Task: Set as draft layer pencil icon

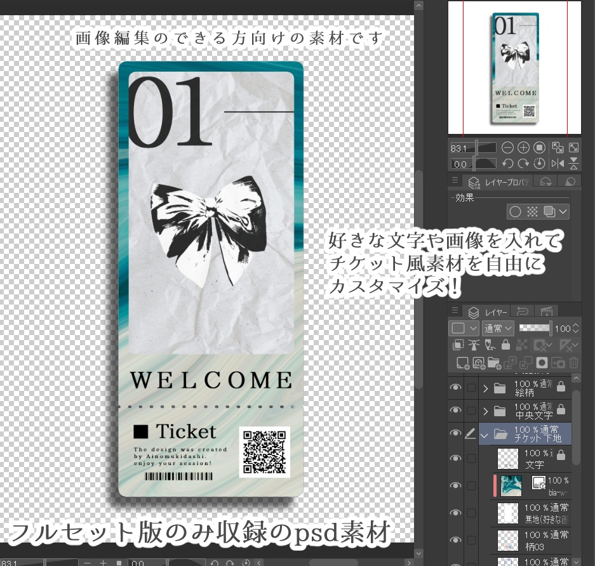Action: point(490,345)
